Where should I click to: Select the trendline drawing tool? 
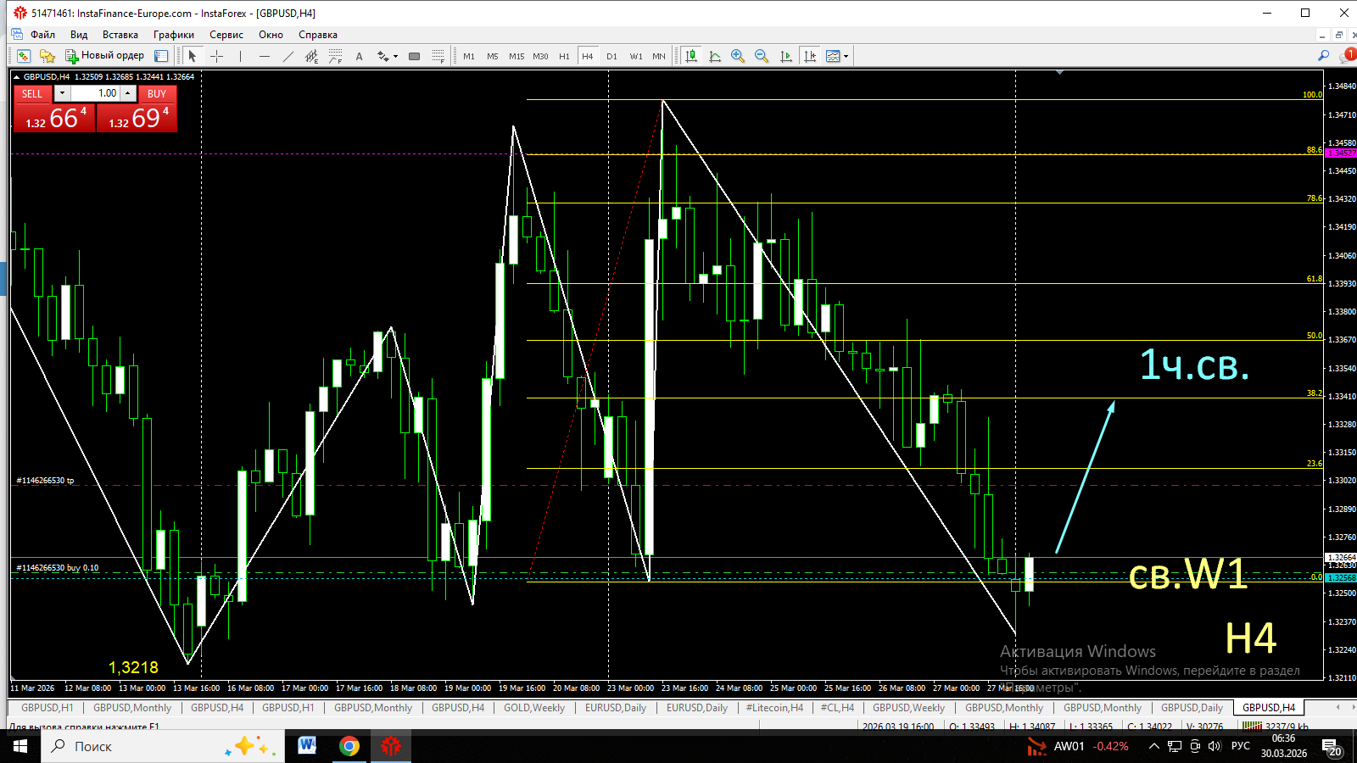[x=288, y=56]
